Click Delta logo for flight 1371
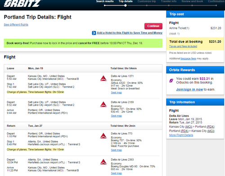This screenshot has height=176, width=225. click(103, 79)
